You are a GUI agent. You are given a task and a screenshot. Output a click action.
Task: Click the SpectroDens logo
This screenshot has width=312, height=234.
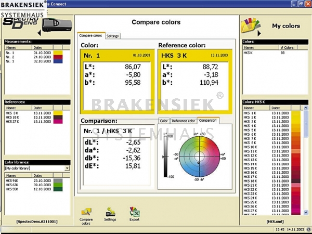coord(20,23)
